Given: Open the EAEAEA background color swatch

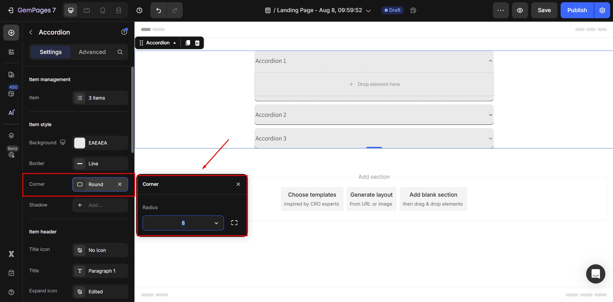Looking at the screenshot, I should point(80,143).
